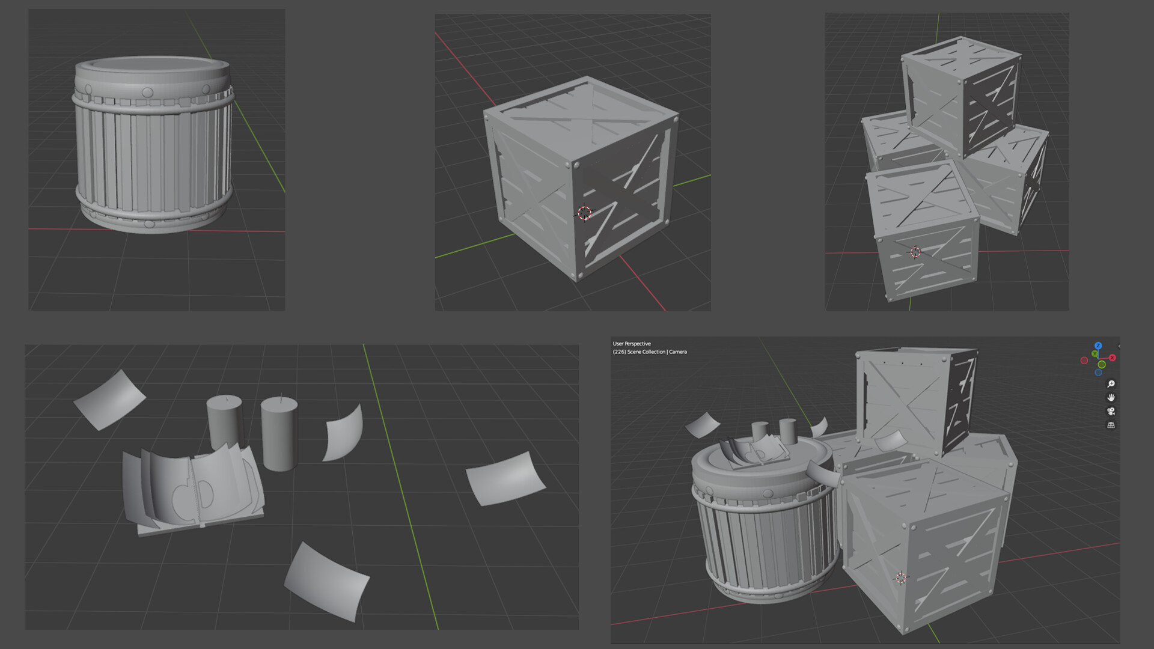
Task: Click the Y axis on the navigation gizmo
Action: [1094, 353]
